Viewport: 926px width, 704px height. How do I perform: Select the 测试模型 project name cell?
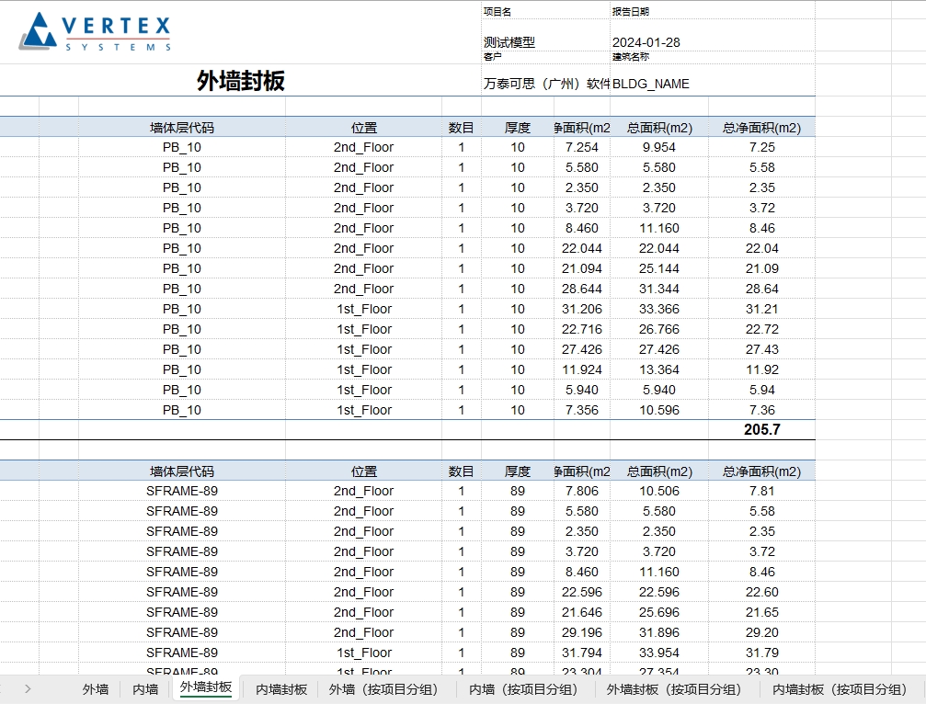click(x=545, y=35)
